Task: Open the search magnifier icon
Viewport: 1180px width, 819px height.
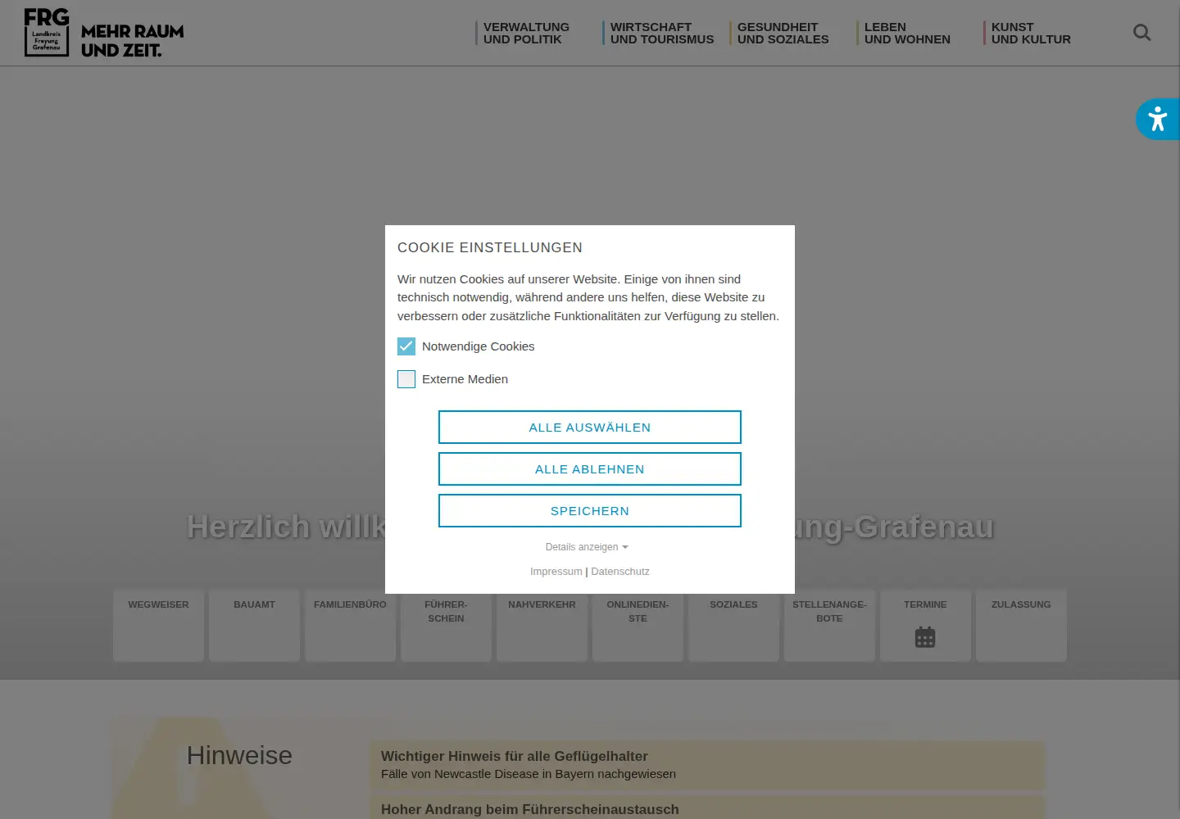Action: point(1141,33)
